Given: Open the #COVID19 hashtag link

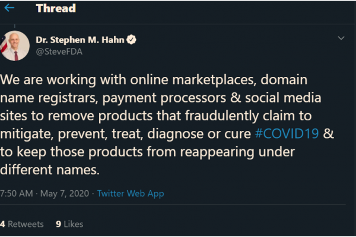Looking at the screenshot, I should point(287,133).
